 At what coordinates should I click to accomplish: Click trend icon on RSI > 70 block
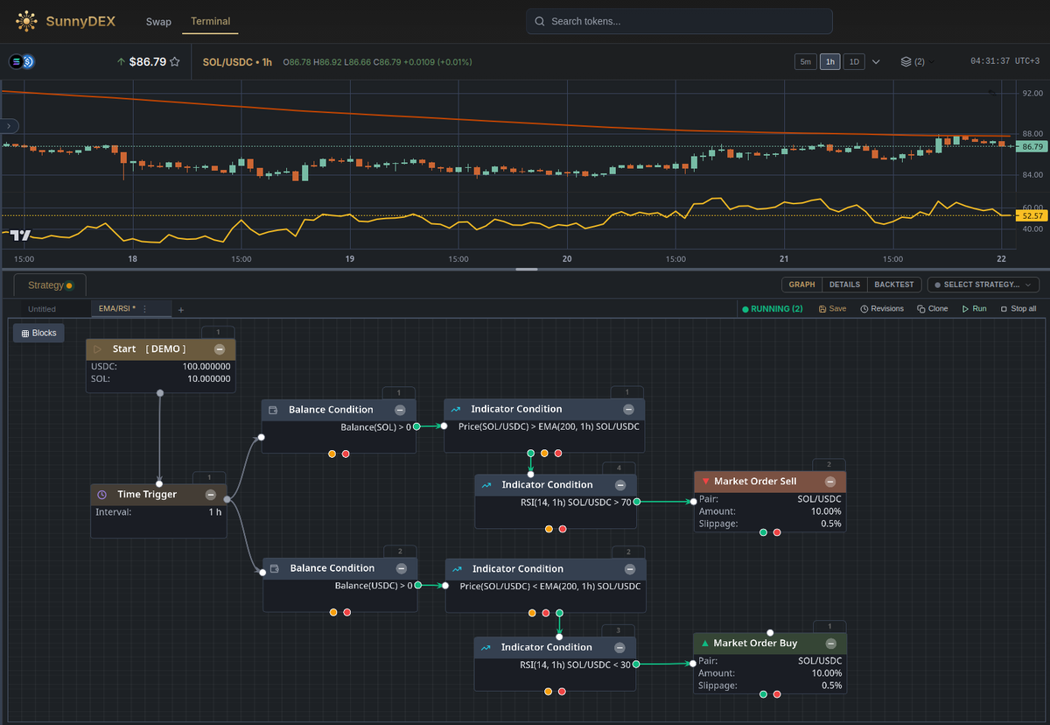pyautogui.click(x=486, y=485)
